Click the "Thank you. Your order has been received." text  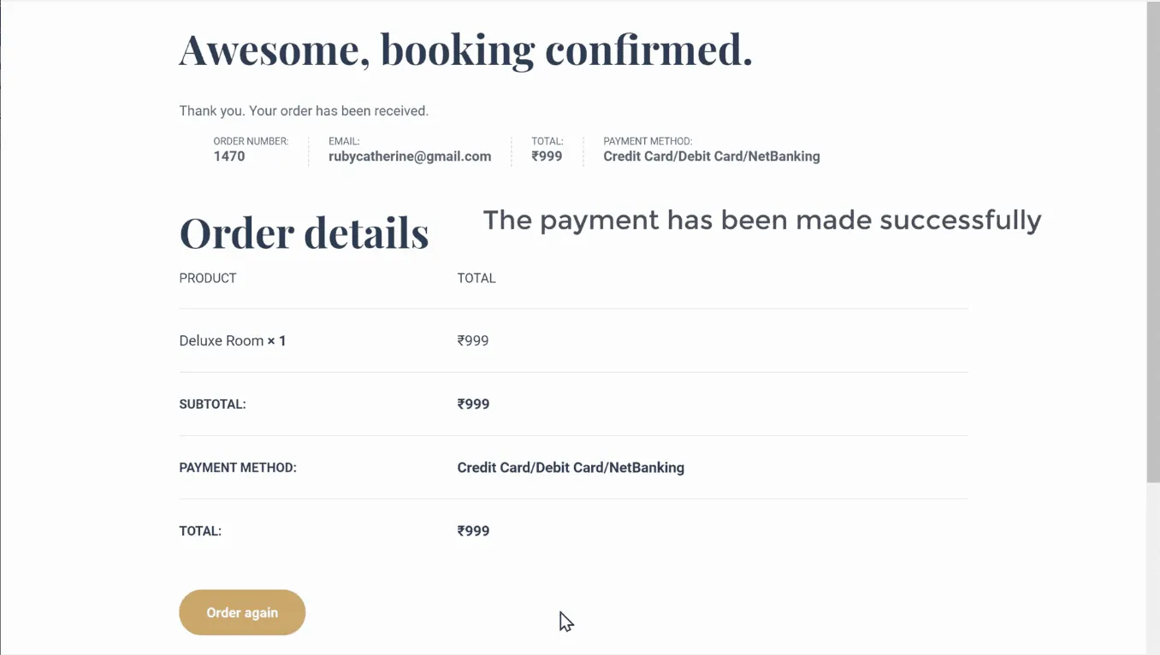[x=304, y=111]
